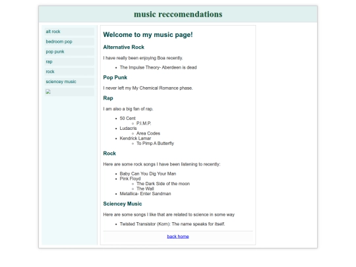
Task: Click Metallica- Enter Sandman item
Action: pyautogui.click(x=145, y=194)
